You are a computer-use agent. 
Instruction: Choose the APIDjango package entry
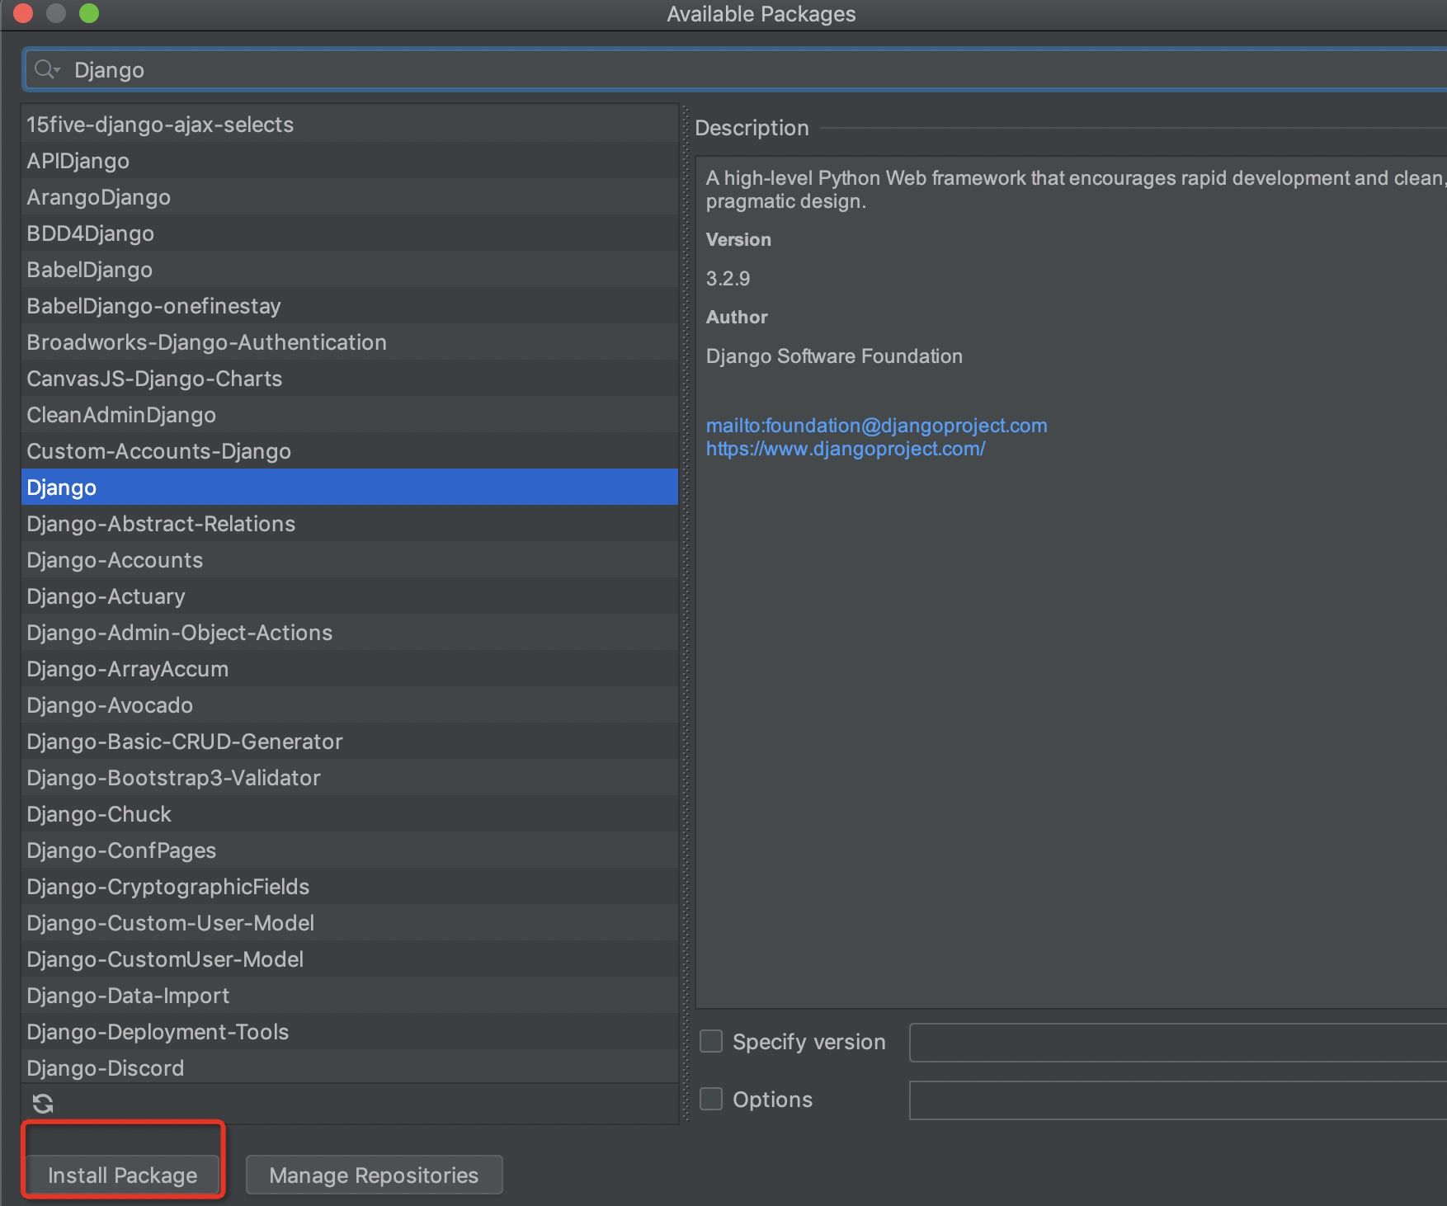tap(78, 161)
